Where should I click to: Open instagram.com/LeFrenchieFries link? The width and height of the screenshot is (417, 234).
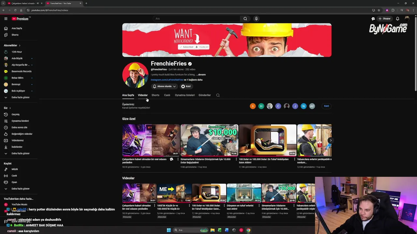(167, 80)
